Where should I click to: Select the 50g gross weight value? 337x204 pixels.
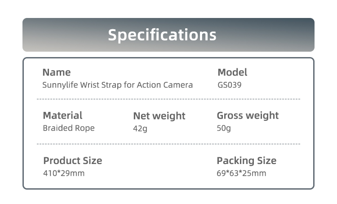[224, 129]
